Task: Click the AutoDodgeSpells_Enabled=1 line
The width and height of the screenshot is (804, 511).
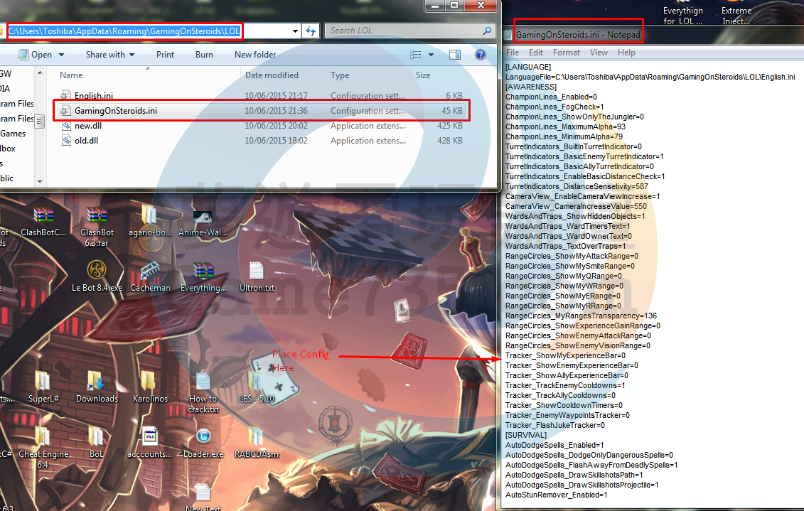Action: coord(554,446)
